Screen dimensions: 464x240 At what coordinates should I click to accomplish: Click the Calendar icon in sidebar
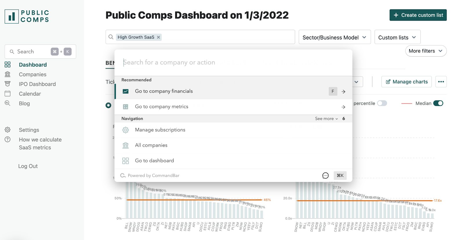[x=8, y=93]
